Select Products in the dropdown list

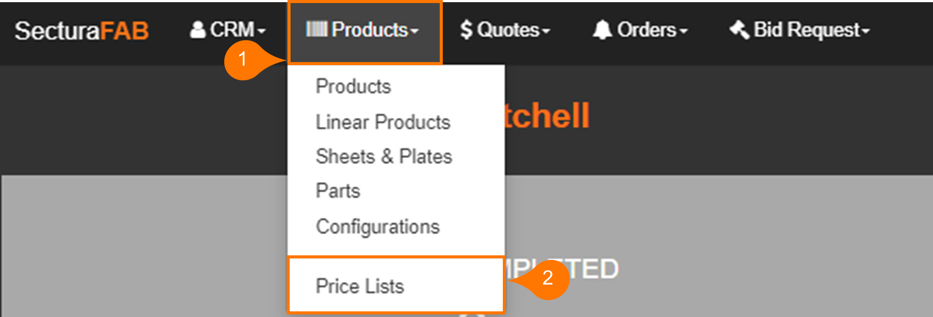click(353, 86)
